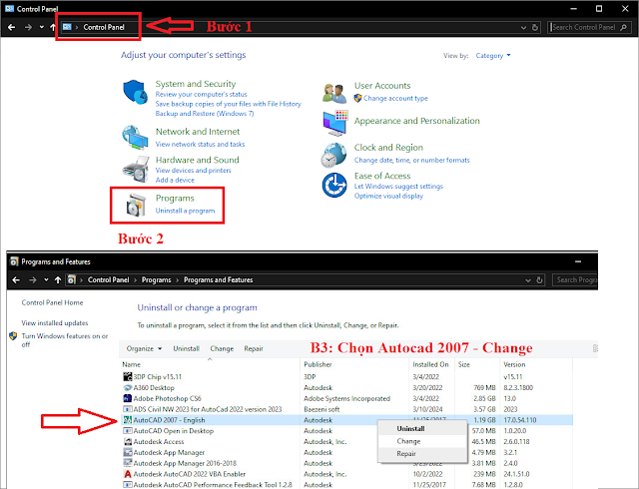Open Control Panel Home link
The image size is (639, 489).
(x=52, y=302)
